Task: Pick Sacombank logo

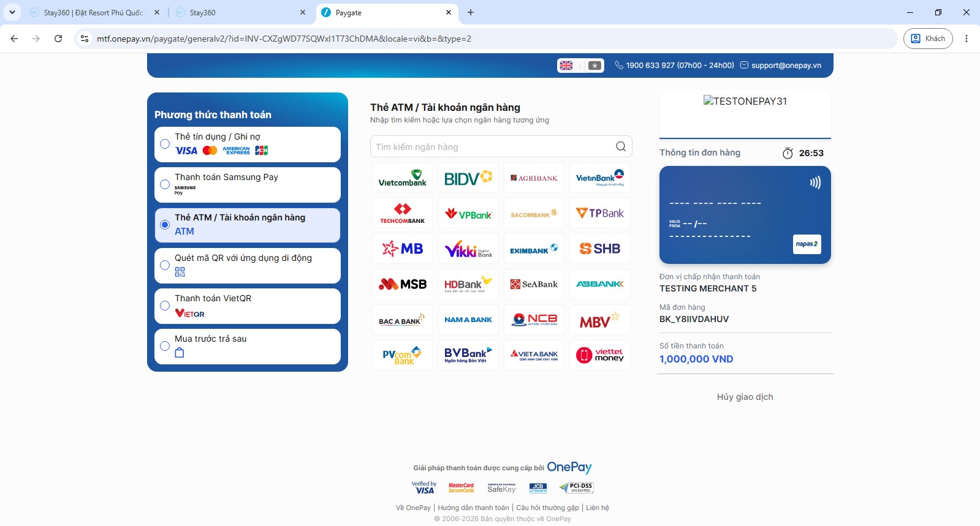Action: coord(534,214)
